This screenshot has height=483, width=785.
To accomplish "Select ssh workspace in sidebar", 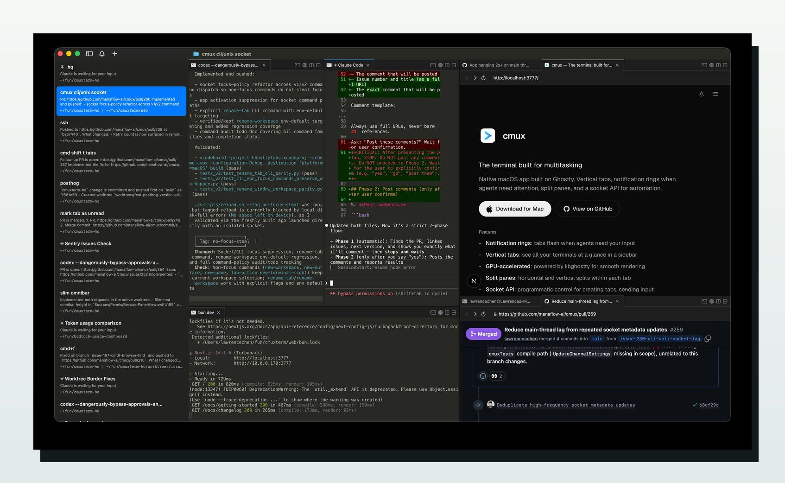I will (x=121, y=132).
